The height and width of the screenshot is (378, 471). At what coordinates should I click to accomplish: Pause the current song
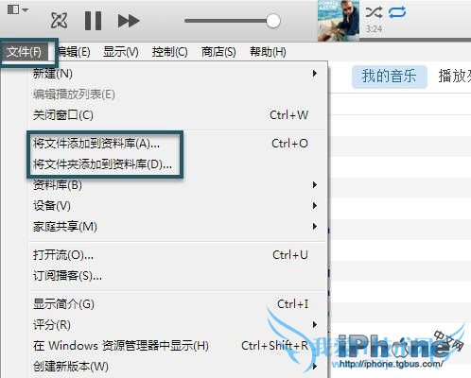tap(94, 21)
